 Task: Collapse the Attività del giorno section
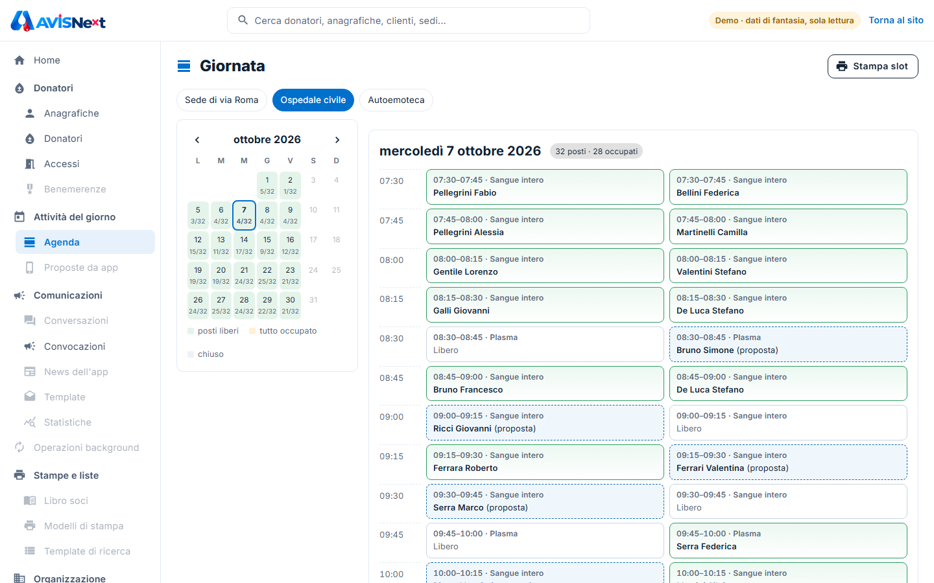point(80,217)
